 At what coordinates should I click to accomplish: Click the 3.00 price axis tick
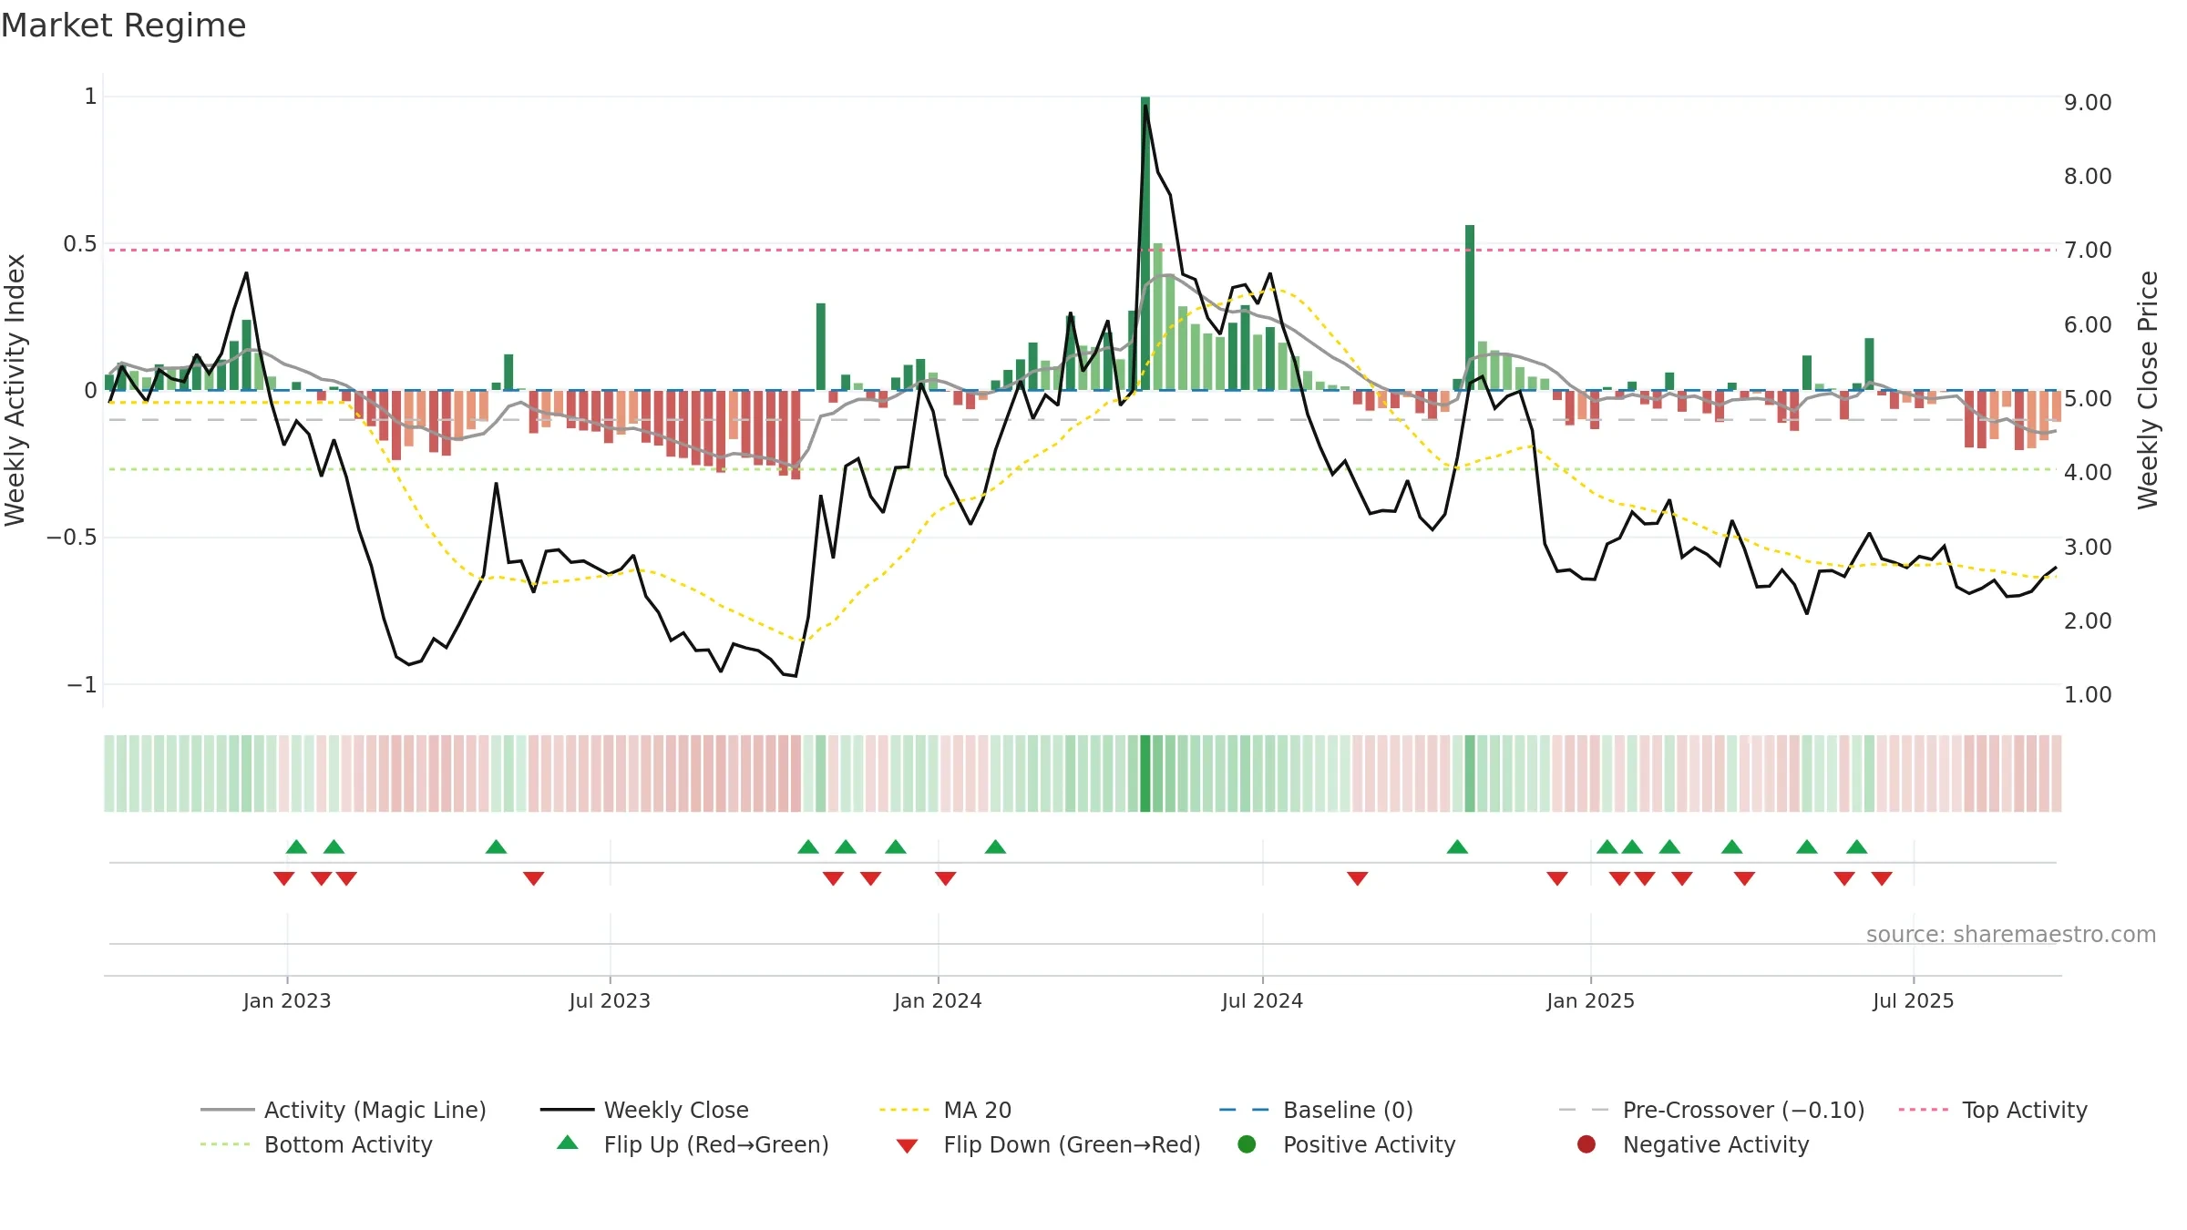pyautogui.click(x=2088, y=547)
